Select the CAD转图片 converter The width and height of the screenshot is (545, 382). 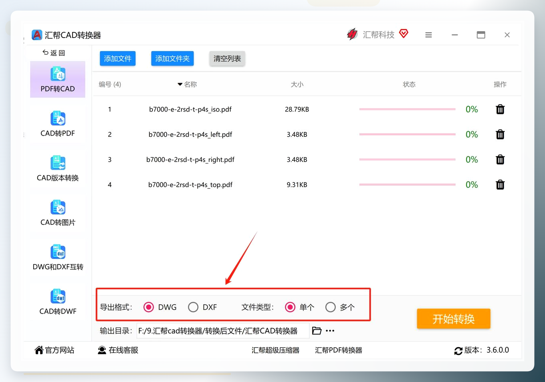click(58, 213)
